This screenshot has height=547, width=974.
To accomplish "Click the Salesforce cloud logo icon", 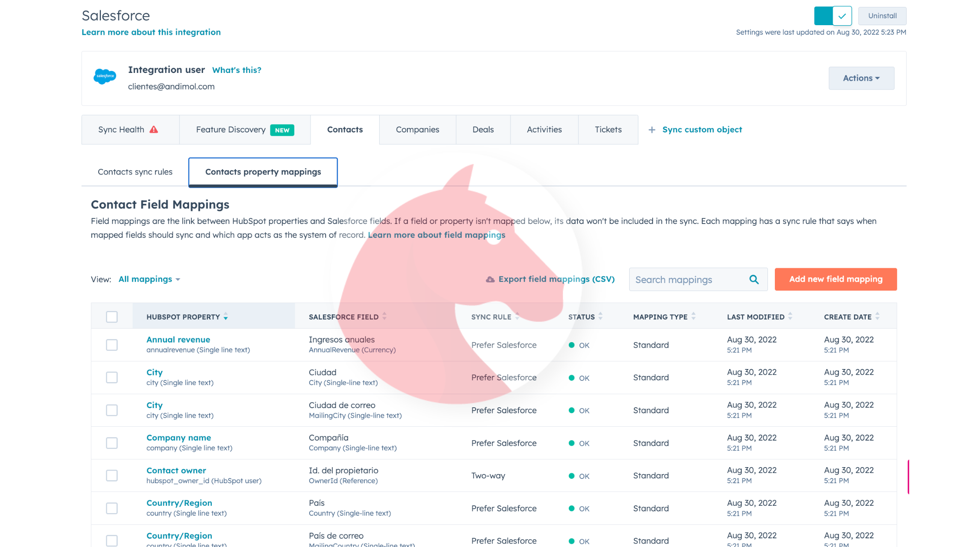I will point(105,76).
